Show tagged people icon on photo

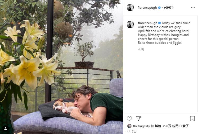[x=6, y=128]
